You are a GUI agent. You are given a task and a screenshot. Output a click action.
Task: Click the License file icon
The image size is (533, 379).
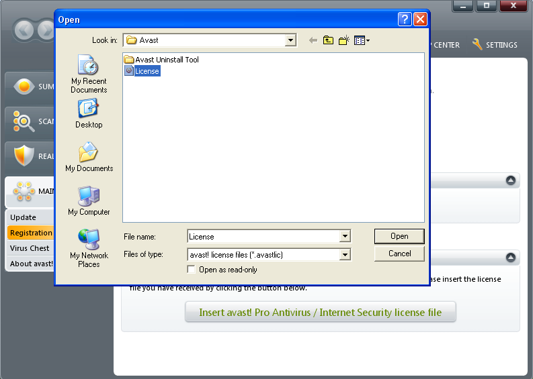click(x=129, y=71)
